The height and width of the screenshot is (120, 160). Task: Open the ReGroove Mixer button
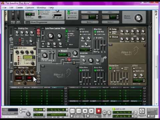[x=142, y=111]
